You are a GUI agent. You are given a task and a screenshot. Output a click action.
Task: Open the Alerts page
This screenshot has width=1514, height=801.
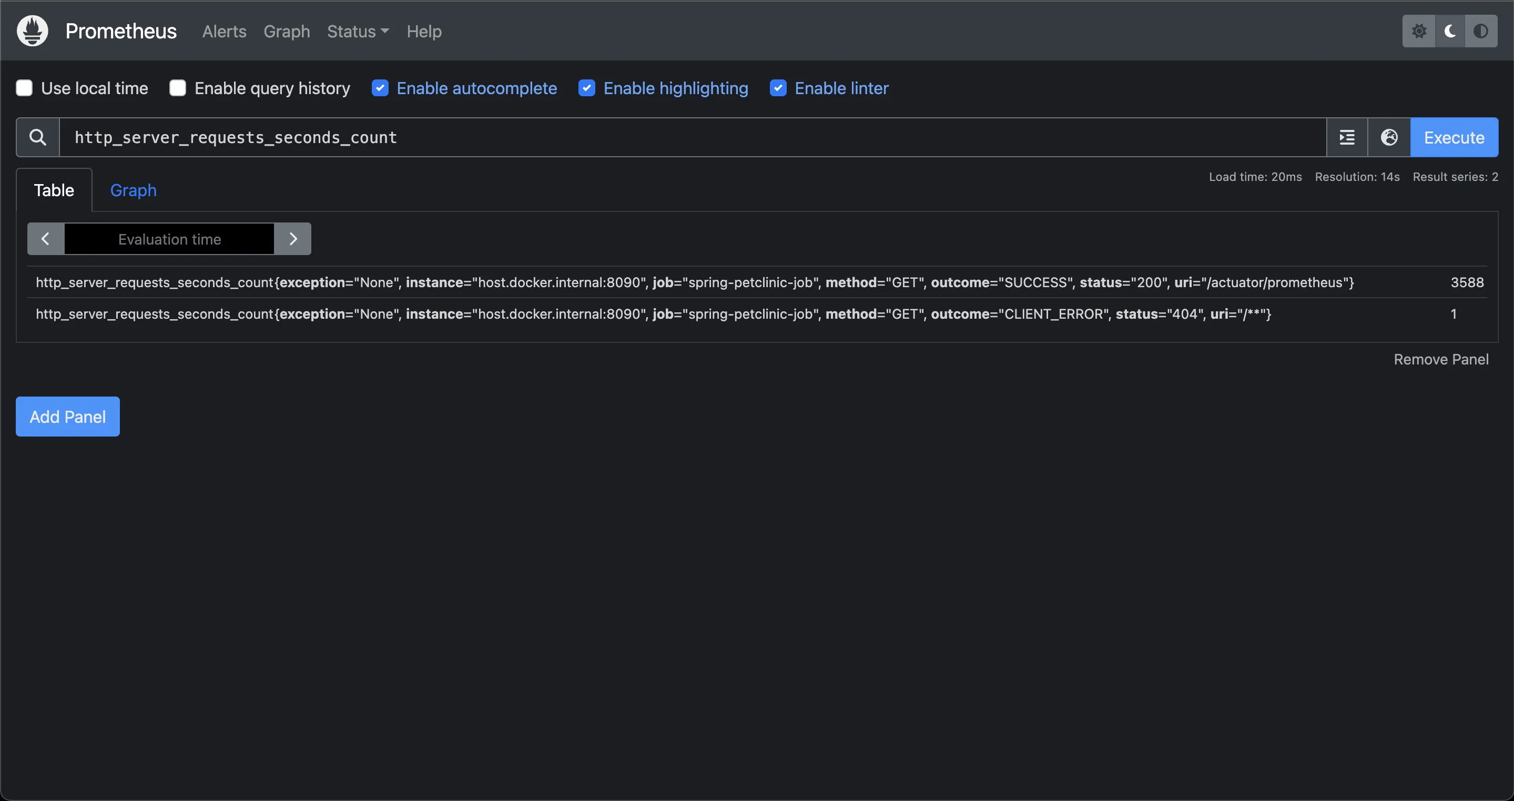coord(225,31)
